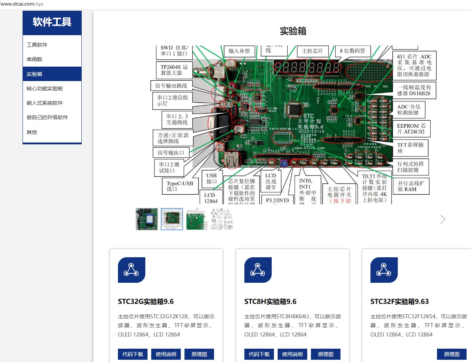Click 原理图 on STC32G card
The width and height of the screenshot is (471, 362).
click(x=199, y=354)
